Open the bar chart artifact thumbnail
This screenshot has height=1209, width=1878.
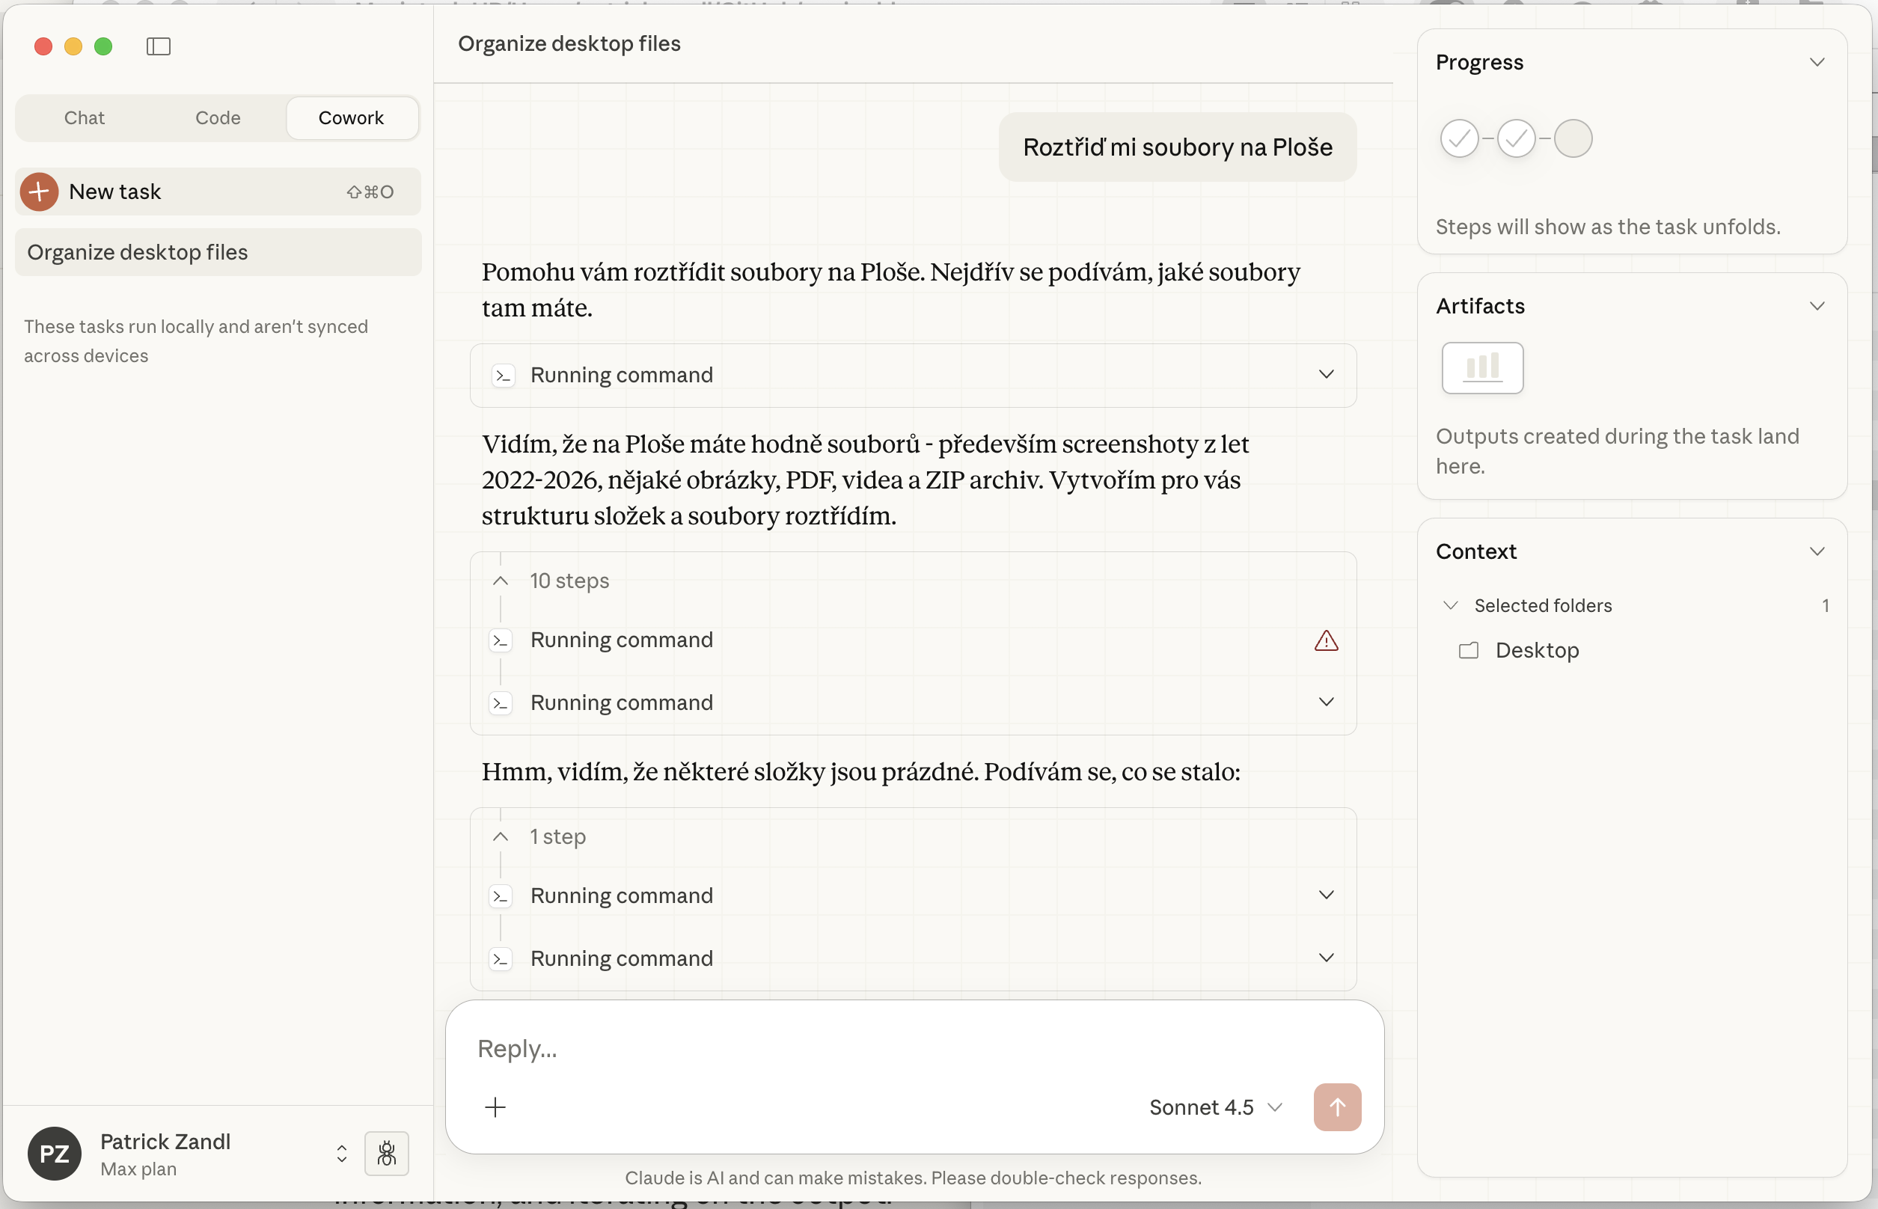coord(1482,367)
